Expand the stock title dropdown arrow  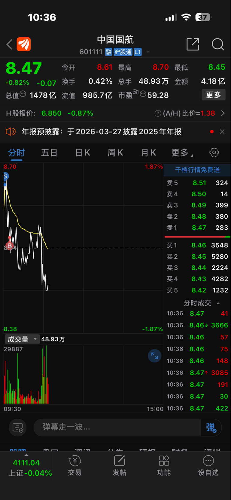point(148,52)
